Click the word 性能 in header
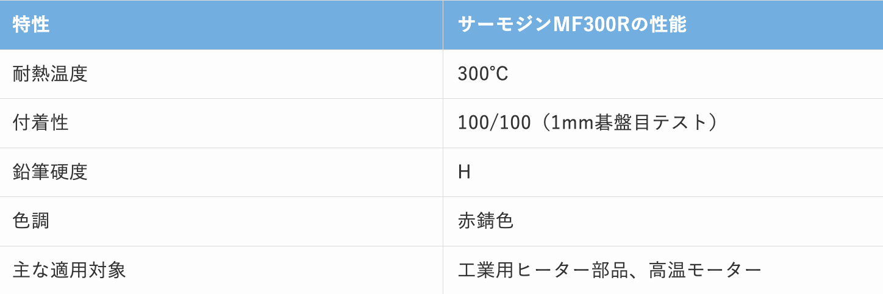The width and height of the screenshot is (883, 294). pyautogui.click(x=668, y=25)
